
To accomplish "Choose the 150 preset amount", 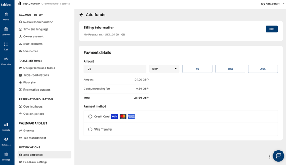I will 230,69.
